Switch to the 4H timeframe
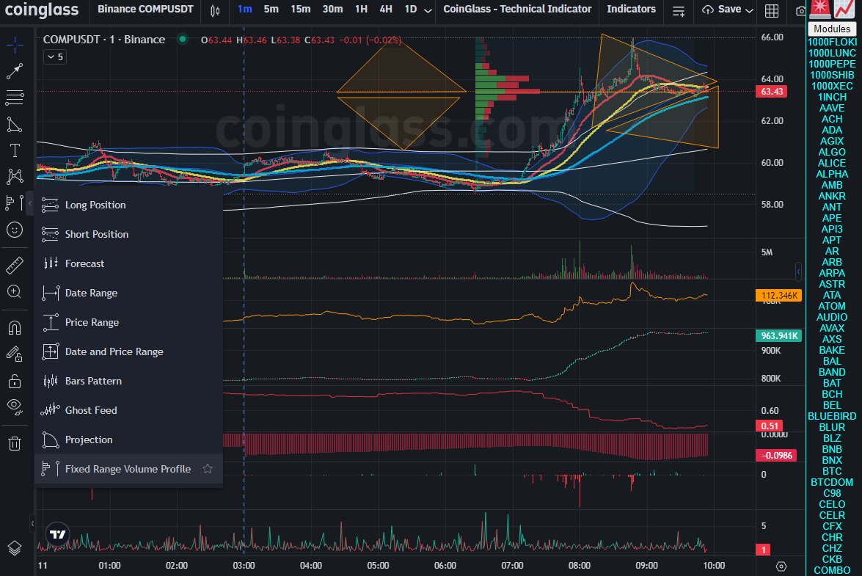This screenshot has width=862, height=576. (x=386, y=10)
